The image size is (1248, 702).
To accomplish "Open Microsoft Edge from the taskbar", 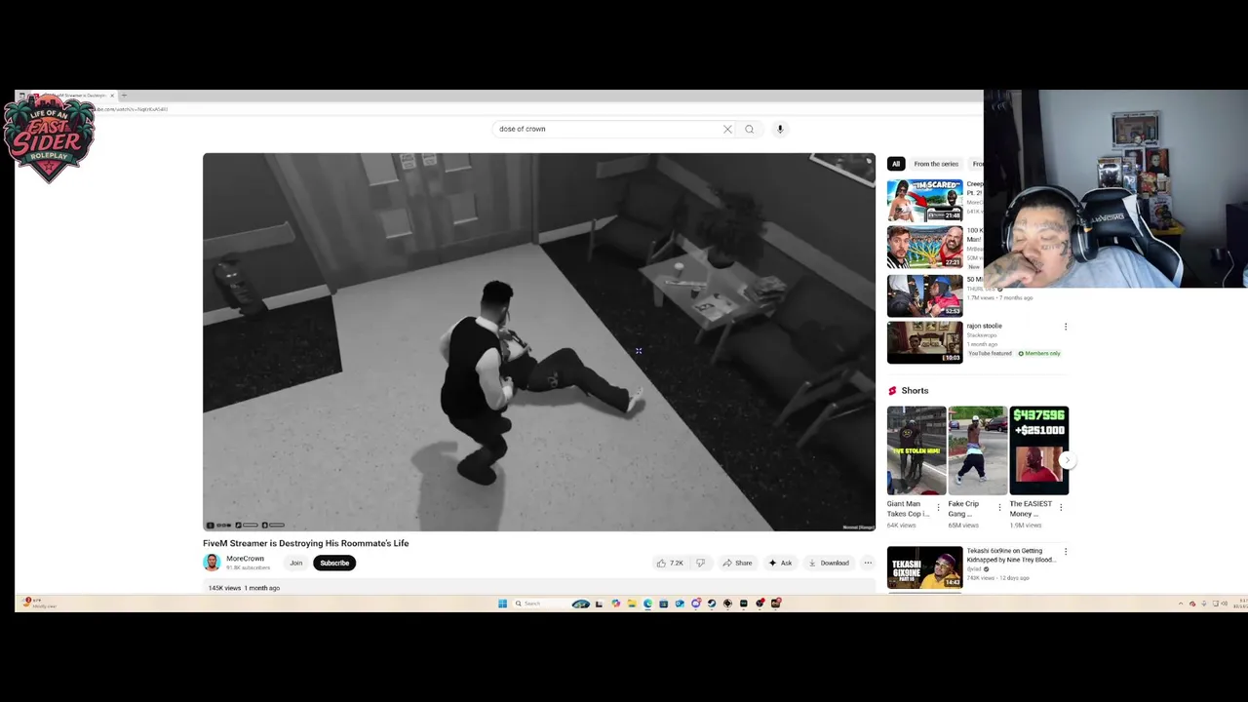I will click(647, 604).
